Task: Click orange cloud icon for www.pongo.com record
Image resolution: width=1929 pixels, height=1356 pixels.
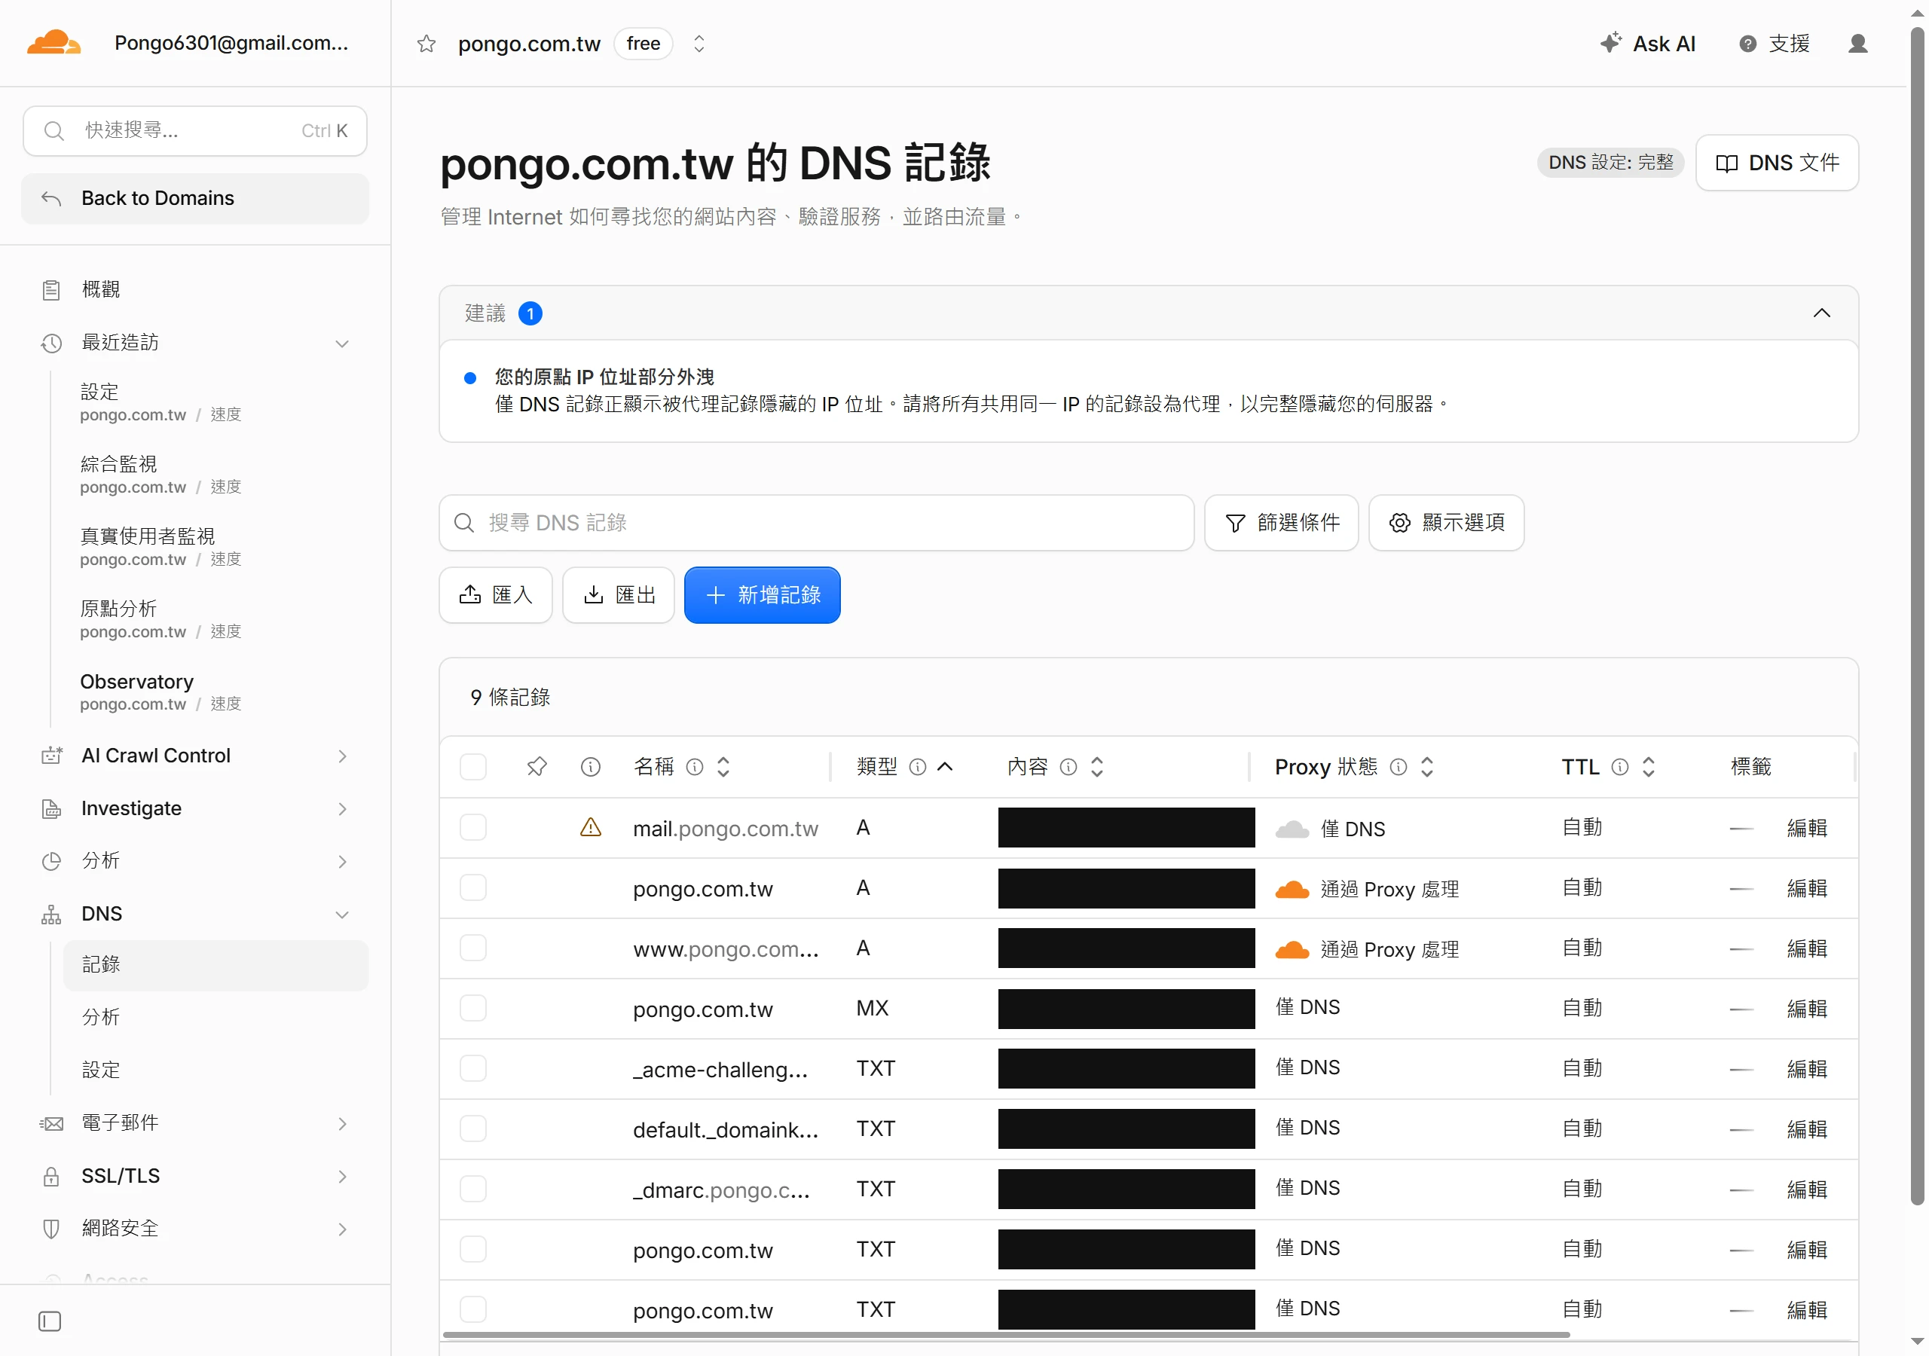Action: (1292, 949)
